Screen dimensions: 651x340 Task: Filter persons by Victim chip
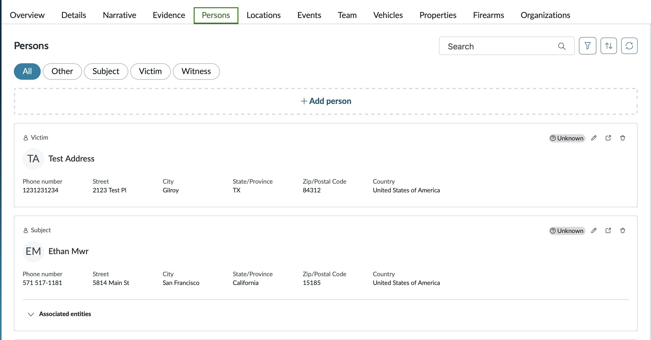point(150,71)
